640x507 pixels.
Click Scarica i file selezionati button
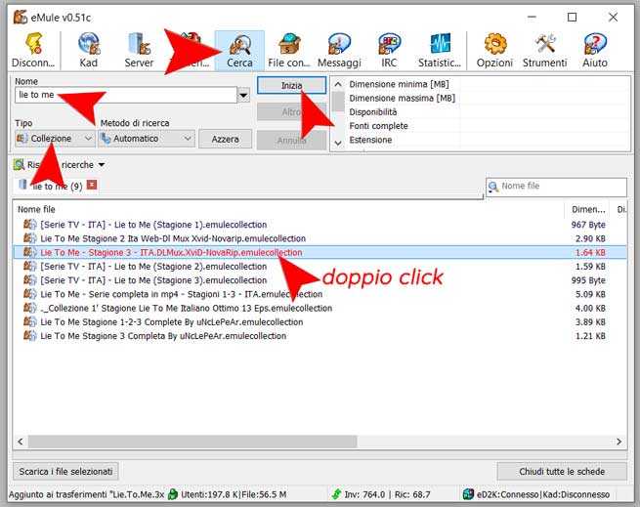tap(65, 472)
